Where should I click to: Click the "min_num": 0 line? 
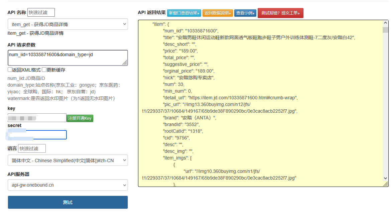pyautogui.click(x=177, y=91)
